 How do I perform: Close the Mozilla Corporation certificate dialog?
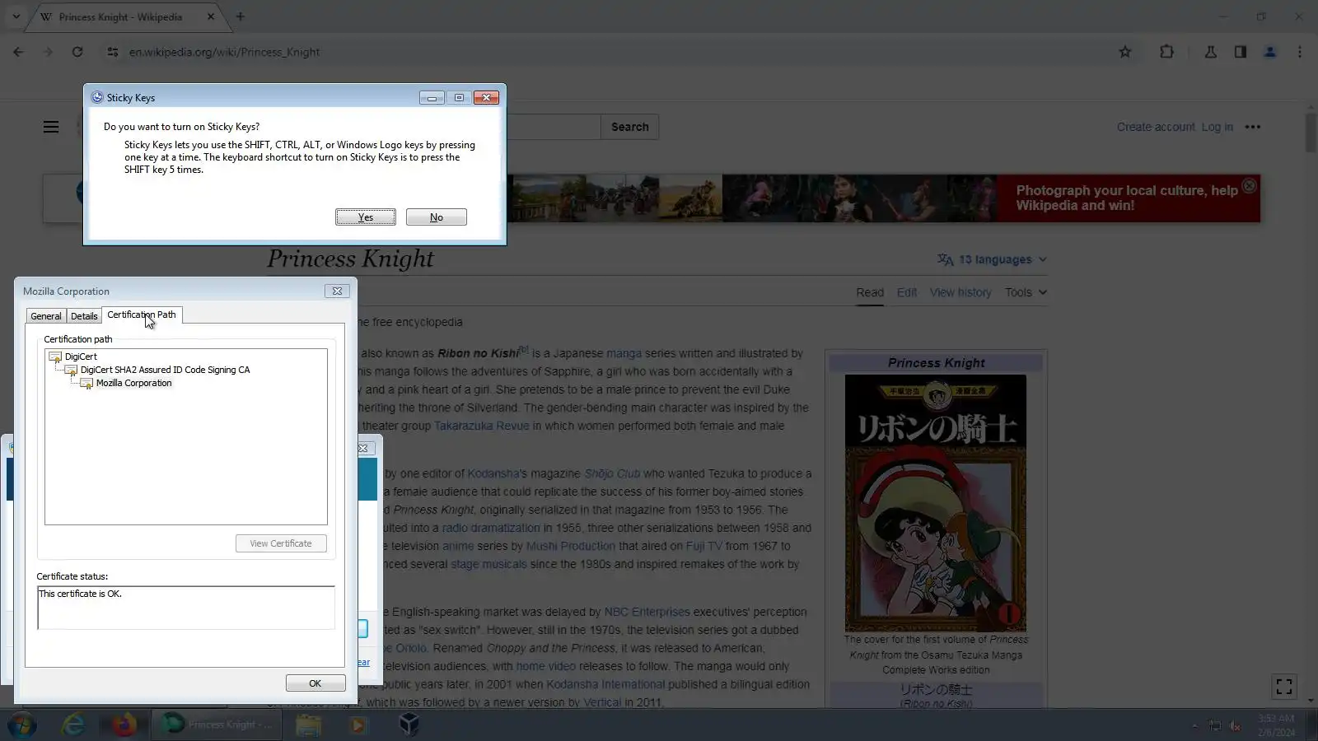pyautogui.click(x=337, y=291)
